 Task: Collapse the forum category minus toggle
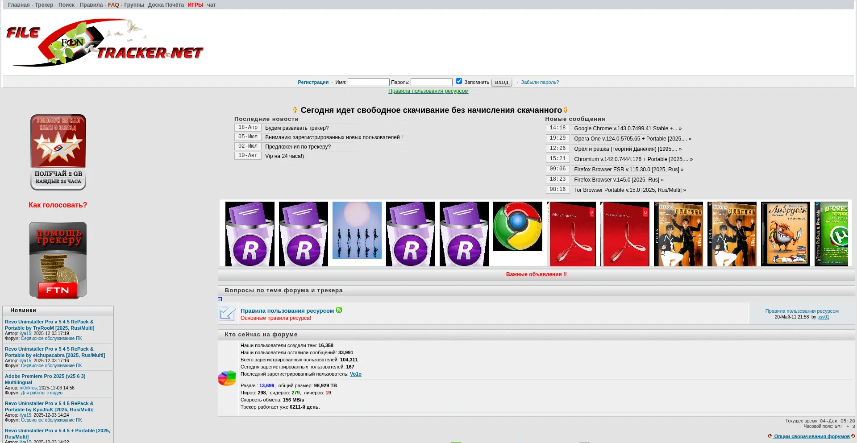[x=220, y=299]
